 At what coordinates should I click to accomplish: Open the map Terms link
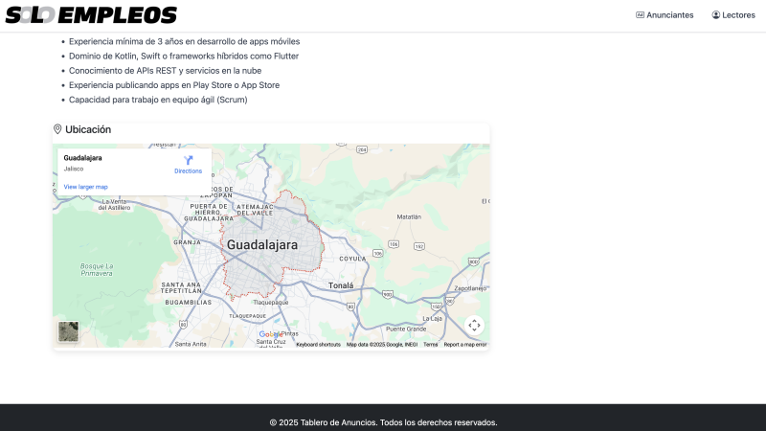click(430, 345)
